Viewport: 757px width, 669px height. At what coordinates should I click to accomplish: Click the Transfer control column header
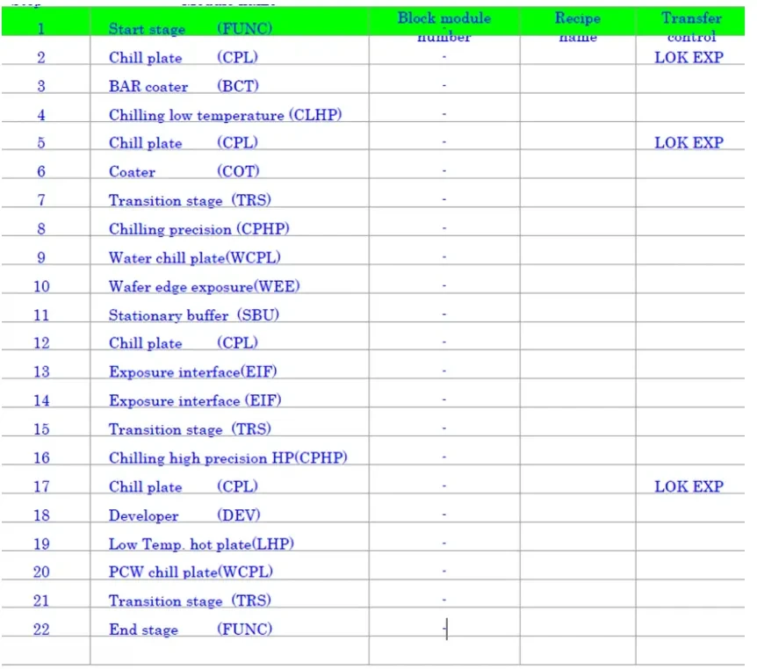[691, 27]
